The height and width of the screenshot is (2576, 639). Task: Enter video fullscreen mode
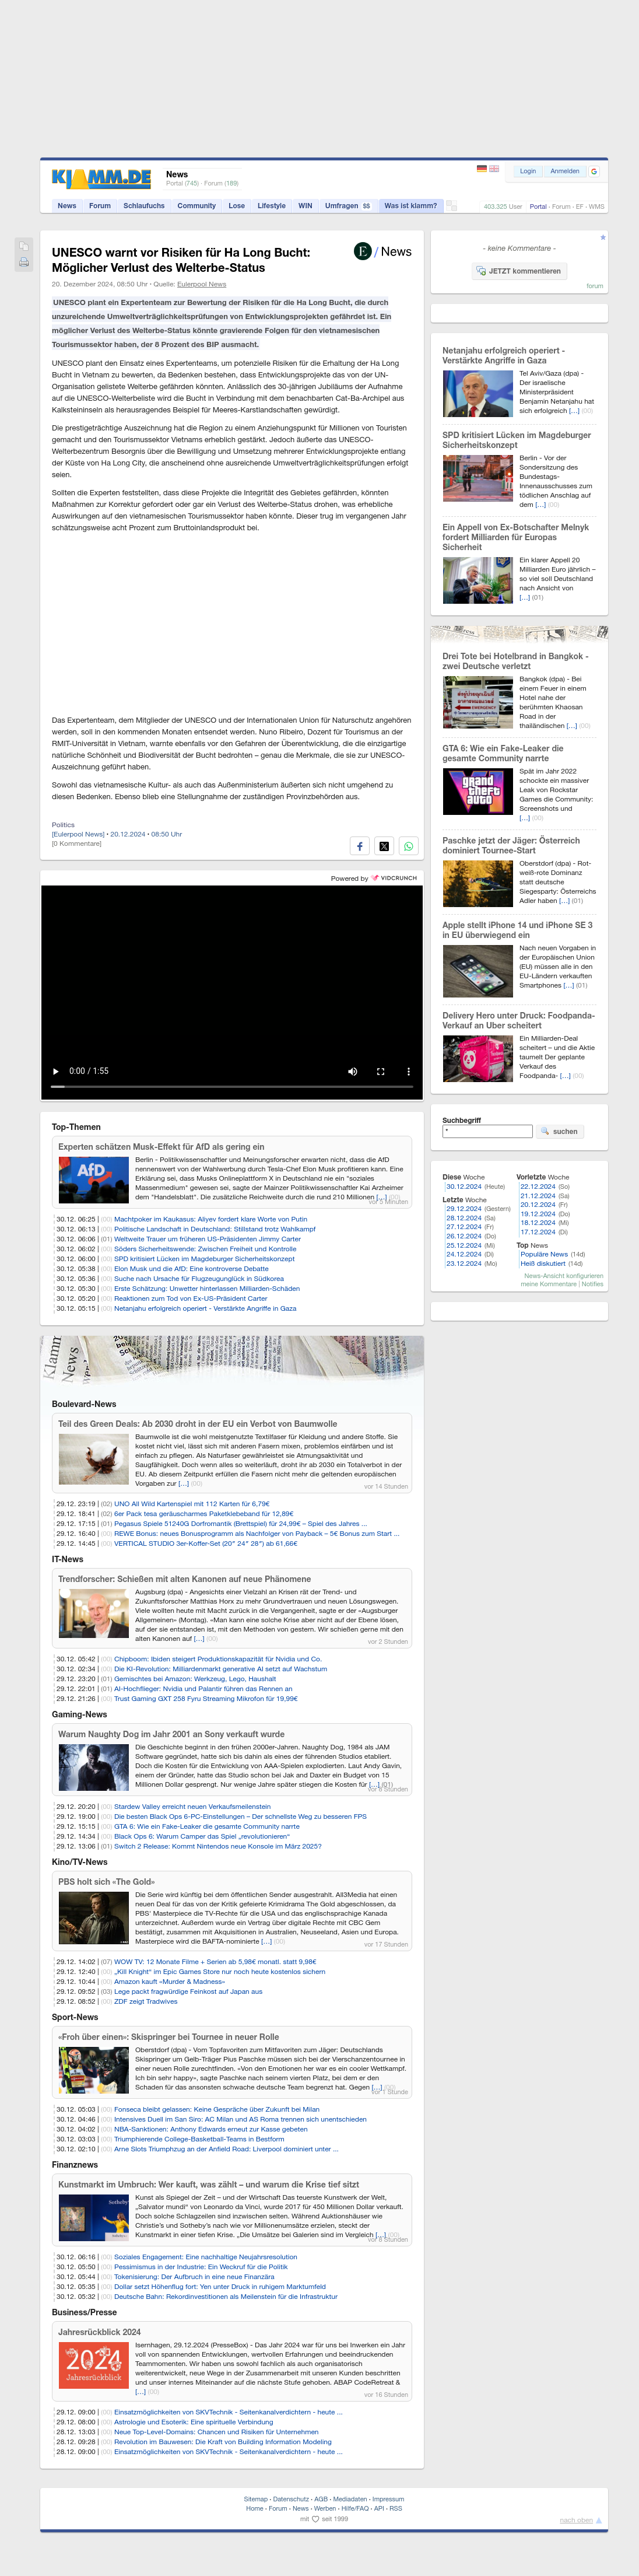click(380, 1071)
